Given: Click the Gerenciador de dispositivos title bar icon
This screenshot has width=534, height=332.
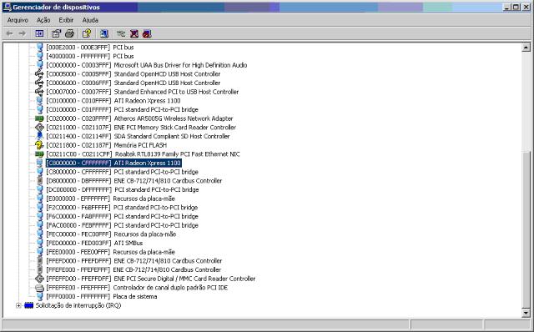Looking at the screenshot, I should [8, 7].
